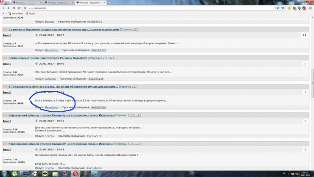Open a new tab with the plus button
This screenshot has height=177, width=314.
pyautogui.click(x=109, y=2)
